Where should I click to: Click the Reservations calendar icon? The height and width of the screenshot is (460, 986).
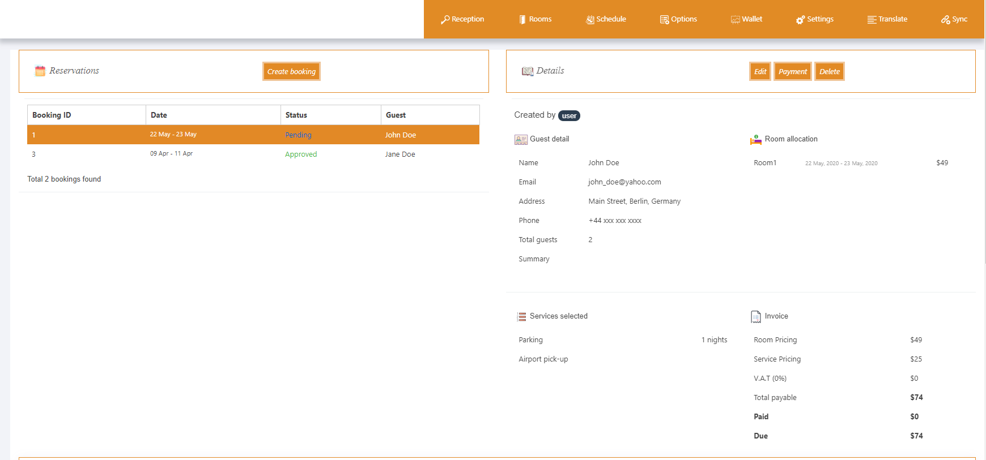pos(40,71)
